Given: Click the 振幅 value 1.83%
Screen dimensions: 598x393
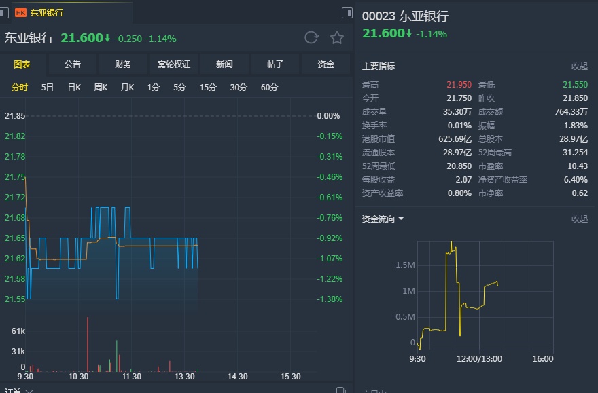Looking at the screenshot, I should point(576,126).
